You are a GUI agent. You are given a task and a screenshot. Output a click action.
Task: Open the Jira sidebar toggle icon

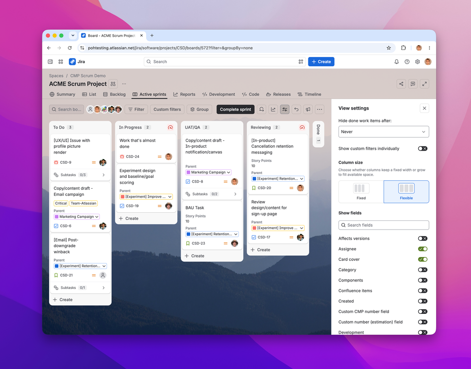pyautogui.click(x=50, y=62)
